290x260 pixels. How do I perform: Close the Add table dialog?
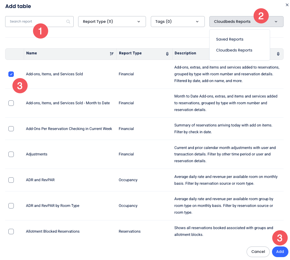point(287,5)
